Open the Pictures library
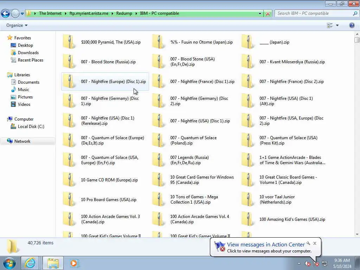This screenshot has height=270, width=360. 25,97
